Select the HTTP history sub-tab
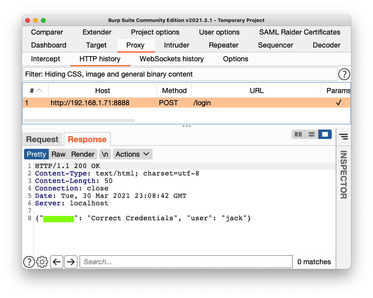373x298 pixels. 100,59
